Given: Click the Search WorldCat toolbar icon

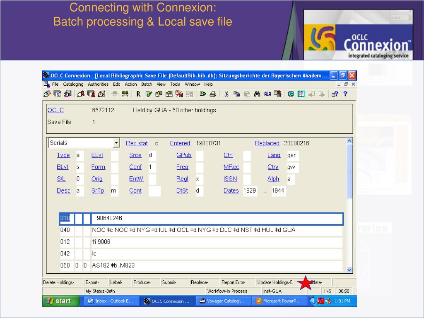Looking at the screenshot, I should point(47,94).
